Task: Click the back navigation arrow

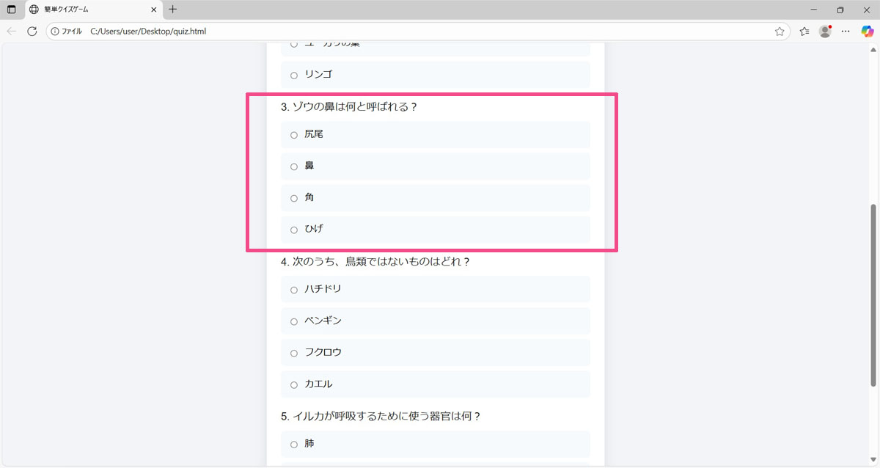Action: (x=11, y=32)
